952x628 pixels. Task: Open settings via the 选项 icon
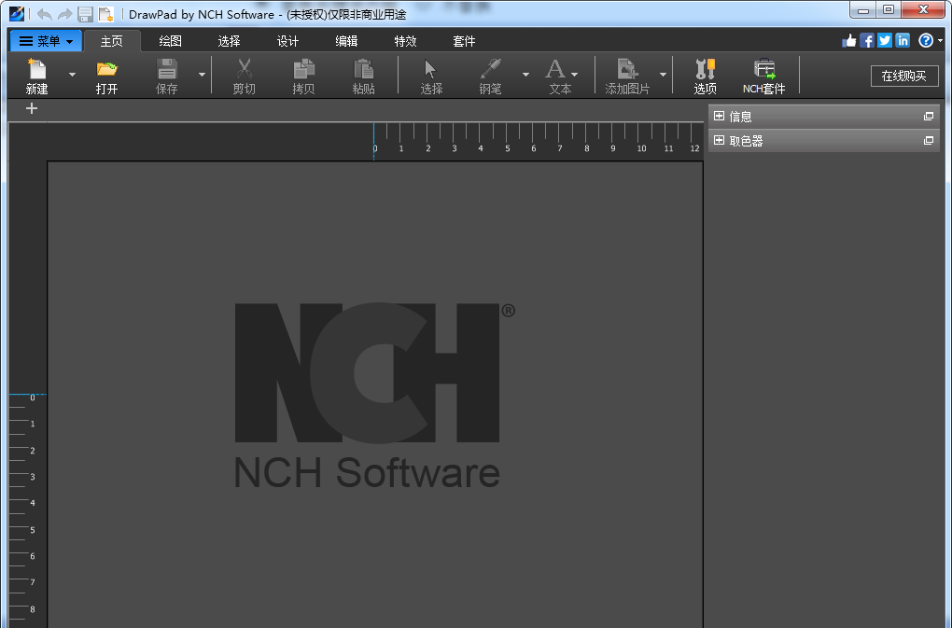[705, 75]
